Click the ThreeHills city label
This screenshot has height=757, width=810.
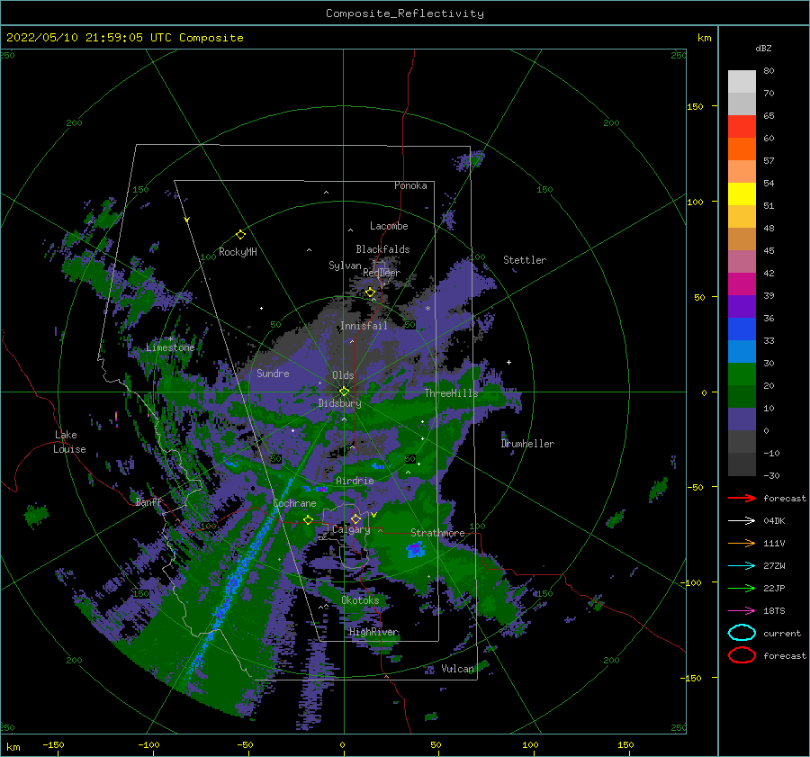(451, 393)
